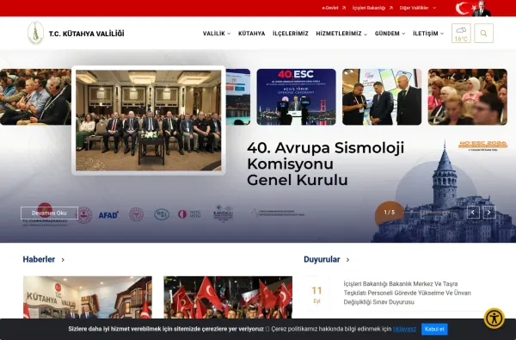The image size is (516, 340).
Task: Click T.C. KÜTAHYA VALİLİĞİ site title
Action: [x=87, y=34]
